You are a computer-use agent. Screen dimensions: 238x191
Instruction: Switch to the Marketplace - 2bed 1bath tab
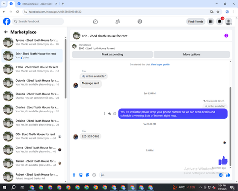tap(37, 4)
